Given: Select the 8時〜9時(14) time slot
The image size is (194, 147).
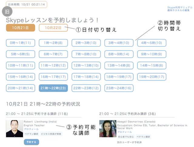Looking at the screenshot, I should 119,54.
